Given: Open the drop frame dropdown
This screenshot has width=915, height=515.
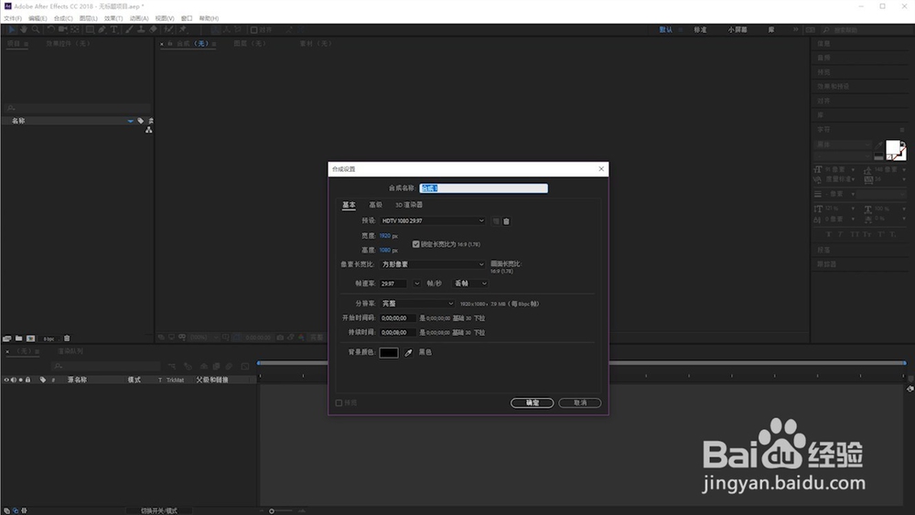Looking at the screenshot, I should point(470,284).
